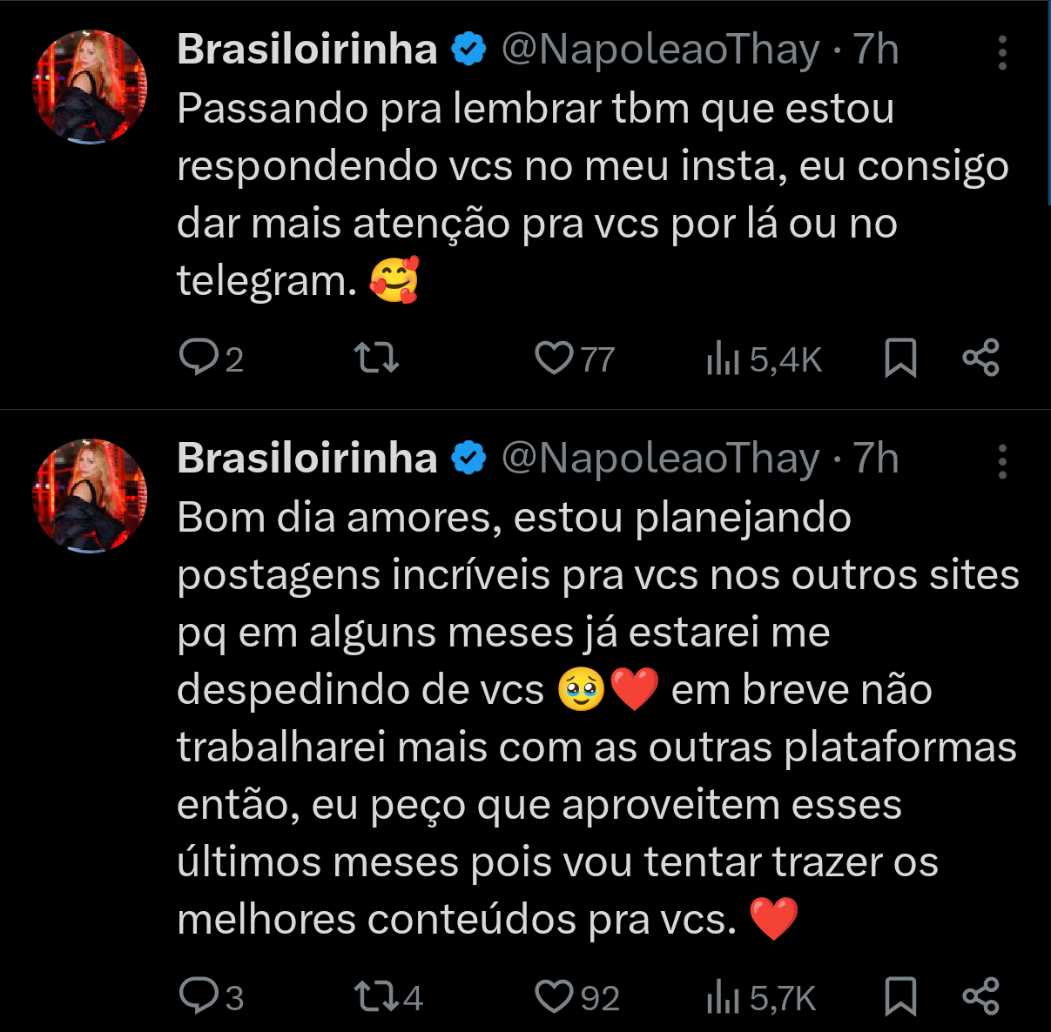
Task: Repost the tweet with 4 reposts
Action: click(377, 996)
